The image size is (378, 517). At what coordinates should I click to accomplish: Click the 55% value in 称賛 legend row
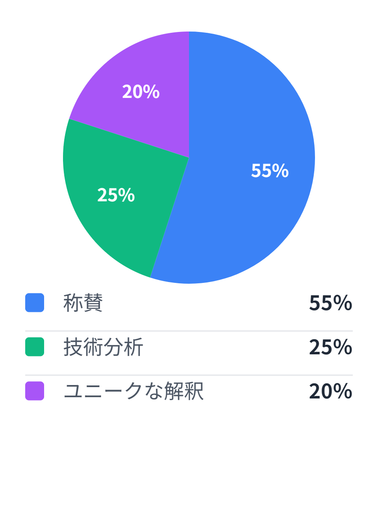click(331, 303)
